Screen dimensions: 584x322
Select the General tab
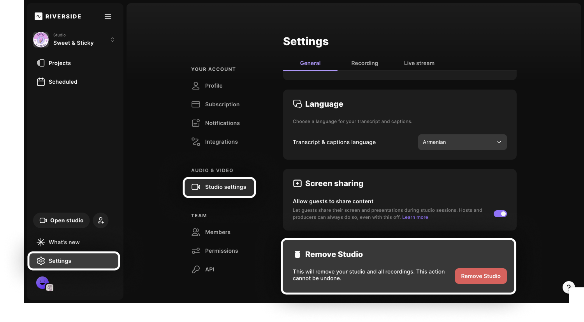[310, 63]
